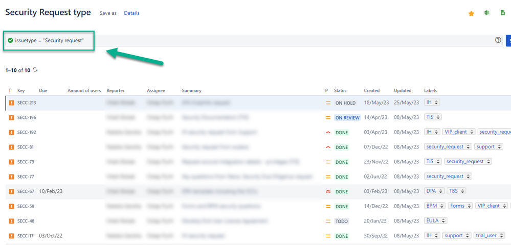Click created date 02/Jun/22 on SECC-77

(x=375, y=177)
